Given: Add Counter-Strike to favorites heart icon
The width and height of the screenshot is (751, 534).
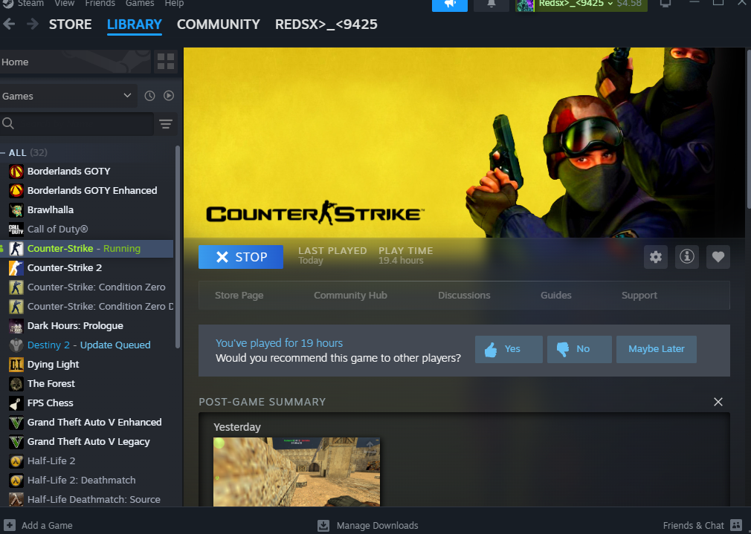Looking at the screenshot, I should point(718,257).
